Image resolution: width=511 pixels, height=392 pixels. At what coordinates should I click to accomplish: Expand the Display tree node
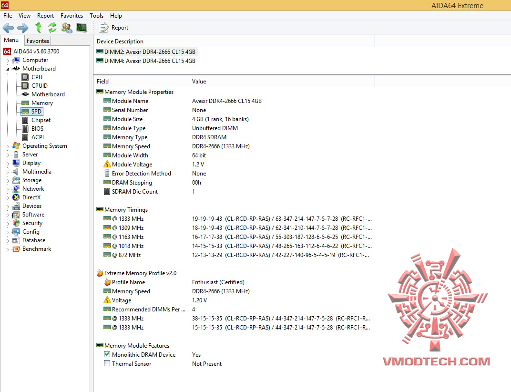tap(8, 164)
